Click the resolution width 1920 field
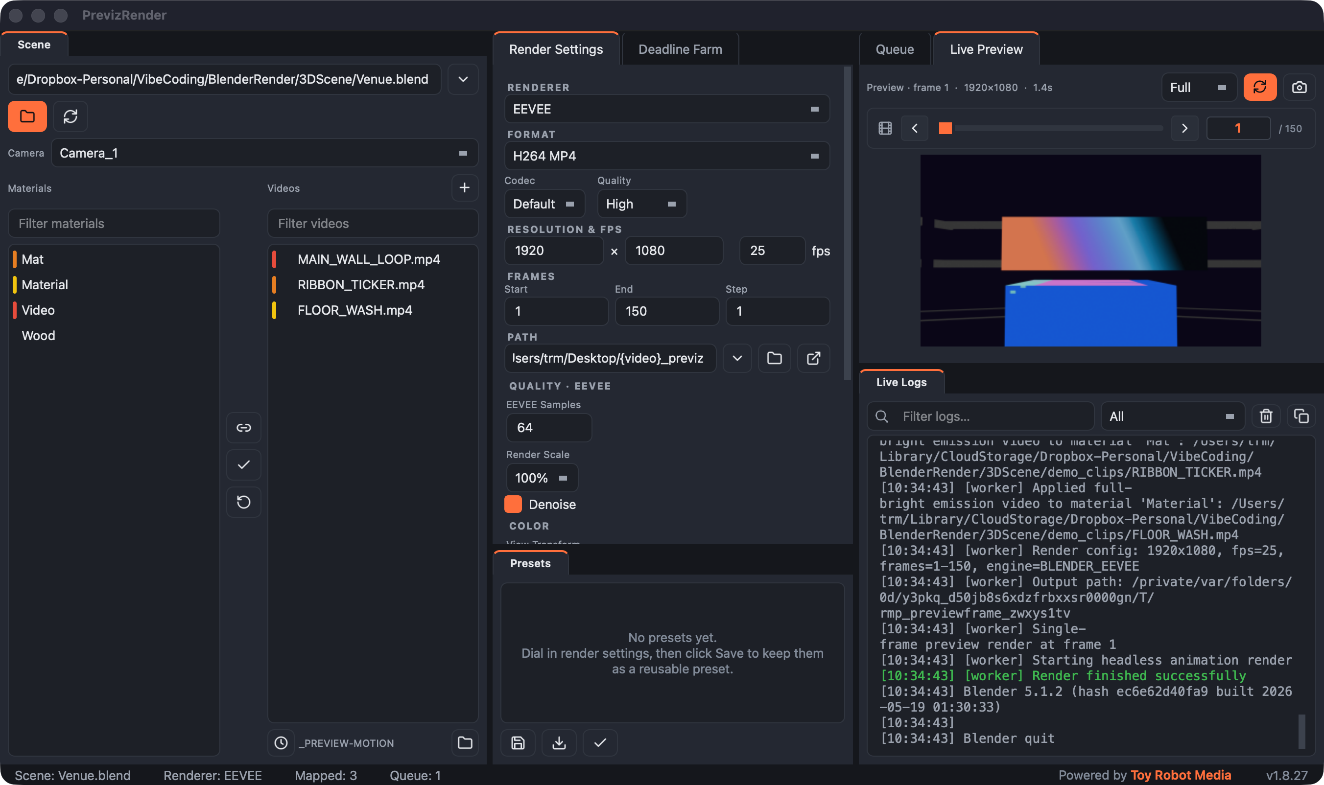1324x785 pixels. [x=553, y=250]
